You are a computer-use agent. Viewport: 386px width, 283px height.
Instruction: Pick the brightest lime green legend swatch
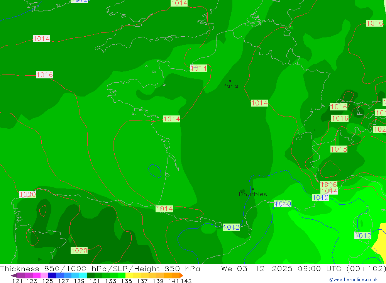pyautogui.click(x=121, y=275)
